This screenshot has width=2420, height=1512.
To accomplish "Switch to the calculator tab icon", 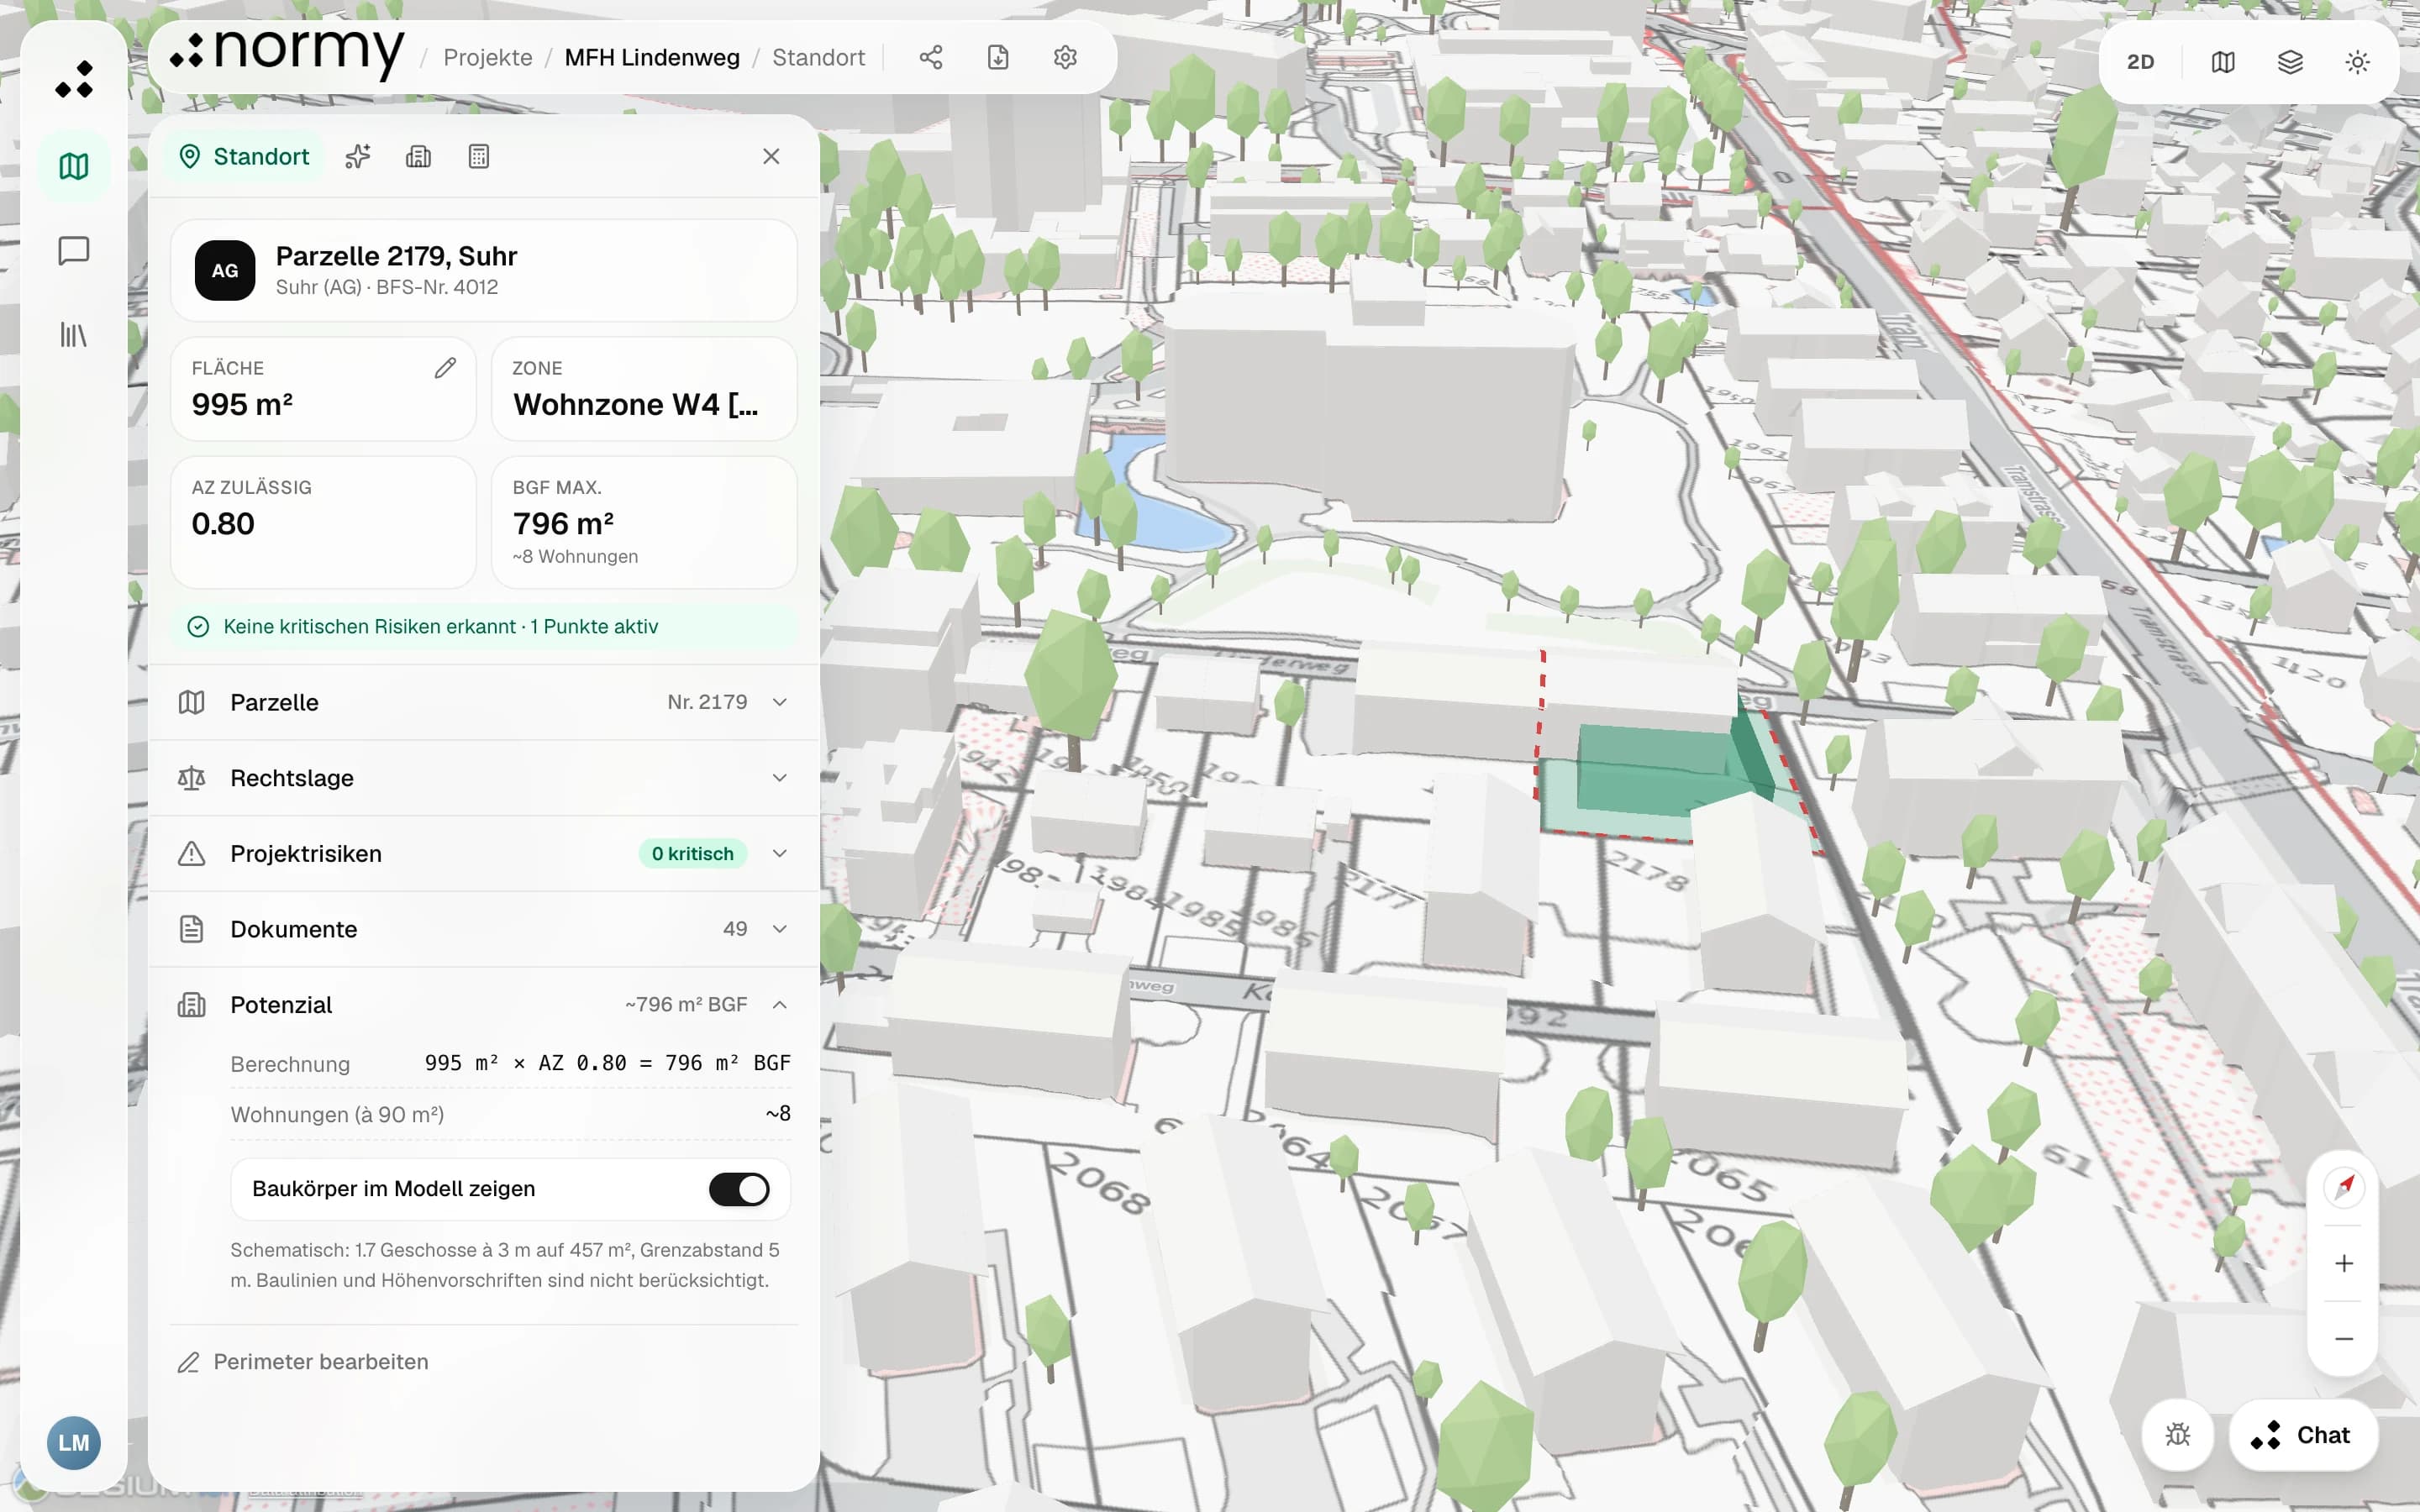I will coord(479,156).
